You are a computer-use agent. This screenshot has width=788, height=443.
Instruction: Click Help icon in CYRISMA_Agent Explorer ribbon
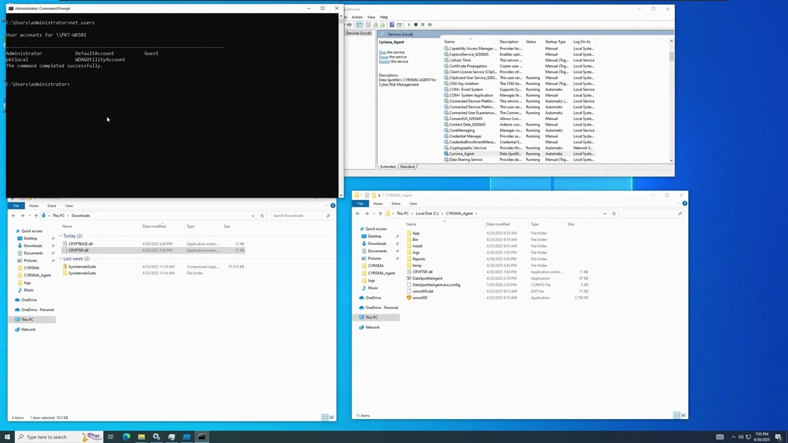click(685, 204)
